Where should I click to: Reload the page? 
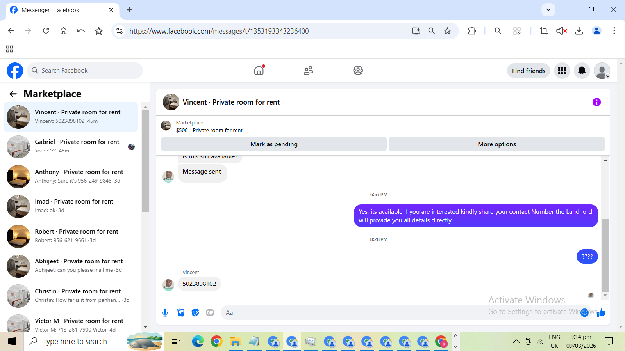point(46,31)
